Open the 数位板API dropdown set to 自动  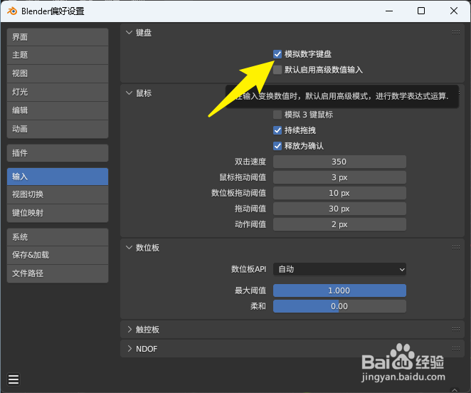(x=339, y=269)
